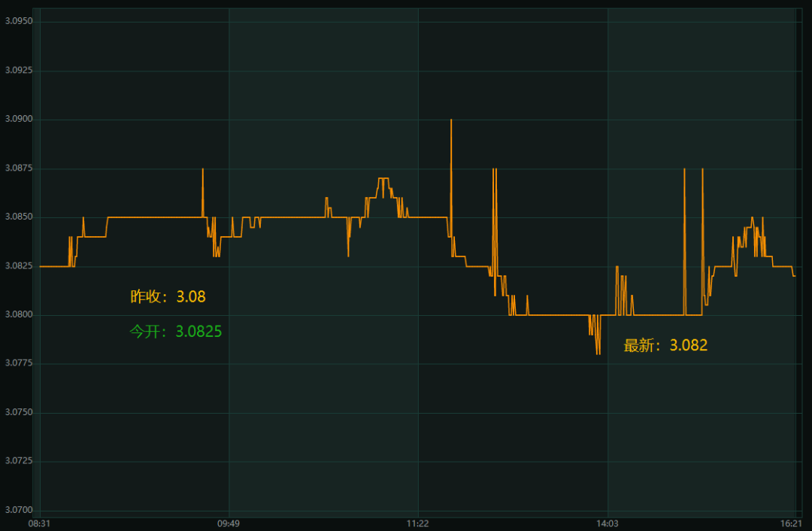Select the 14:03 time axis marker
Viewport: 812px width, 531px height.
tap(607, 523)
